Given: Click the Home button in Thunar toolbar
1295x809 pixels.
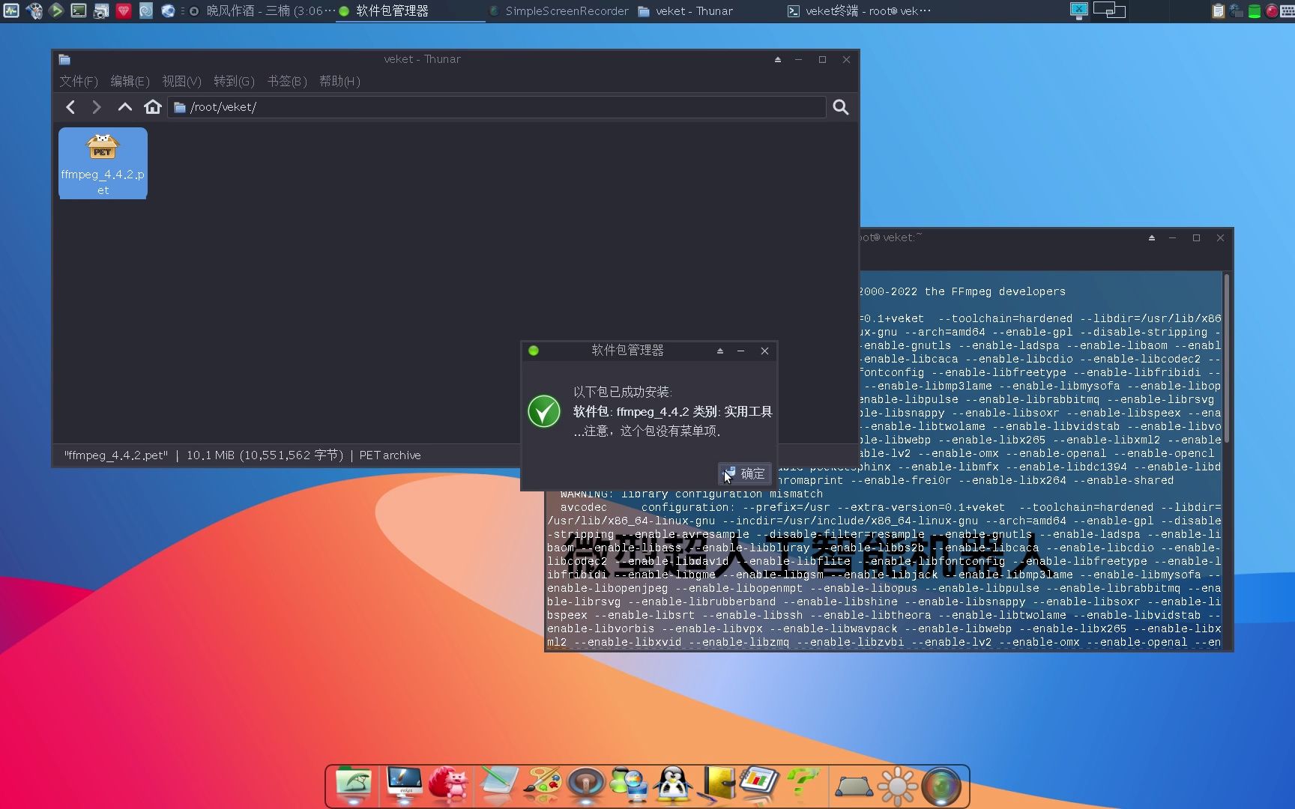Looking at the screenshot, I should [153, 106].
